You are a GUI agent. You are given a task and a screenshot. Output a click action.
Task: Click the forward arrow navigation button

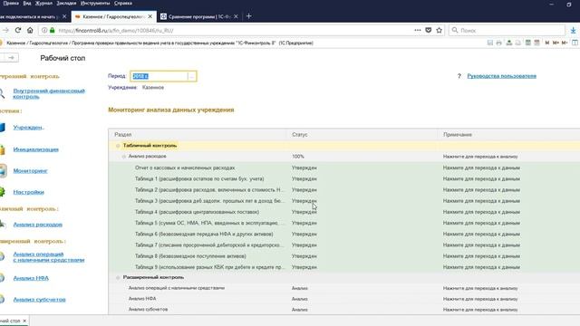[12, 58]
